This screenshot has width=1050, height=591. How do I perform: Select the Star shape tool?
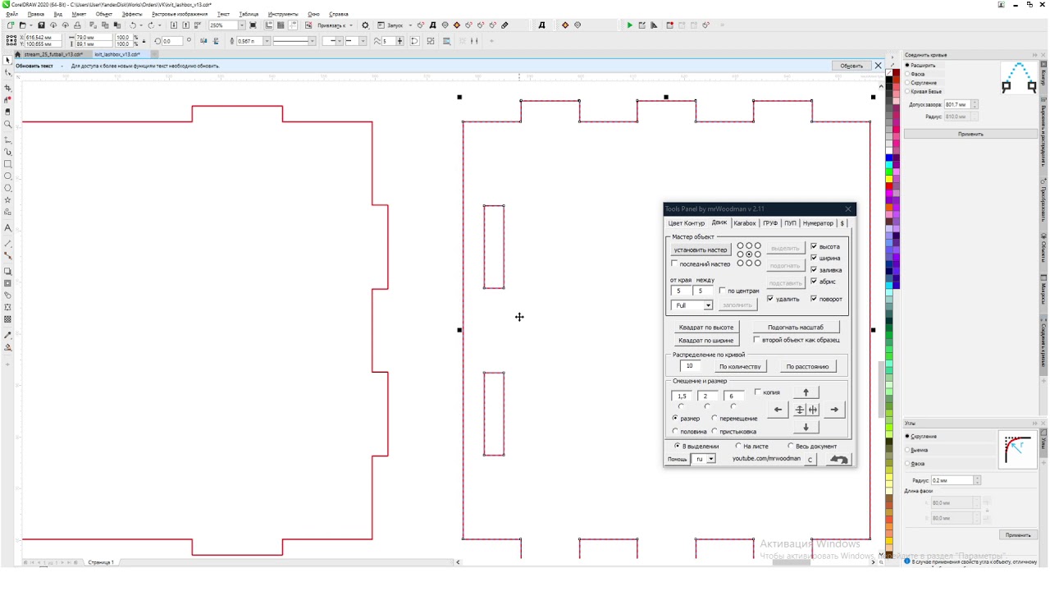point(8,199)
